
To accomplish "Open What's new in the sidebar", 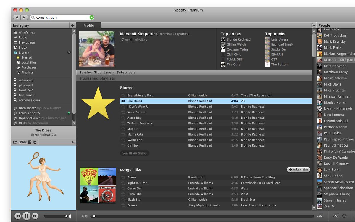I will (x=27, y=33).
